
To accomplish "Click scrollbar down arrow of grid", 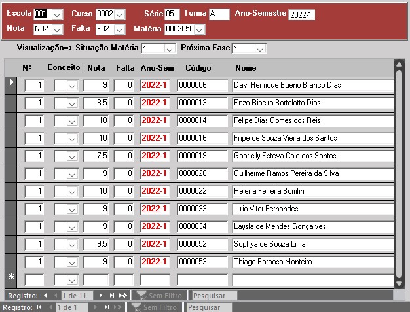I will tap(399, 283).
